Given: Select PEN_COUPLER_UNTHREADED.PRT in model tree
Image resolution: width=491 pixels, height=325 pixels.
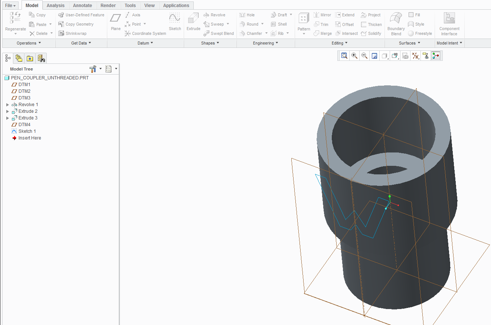Looking at the screenshot, I should click(x=47, y=78).
